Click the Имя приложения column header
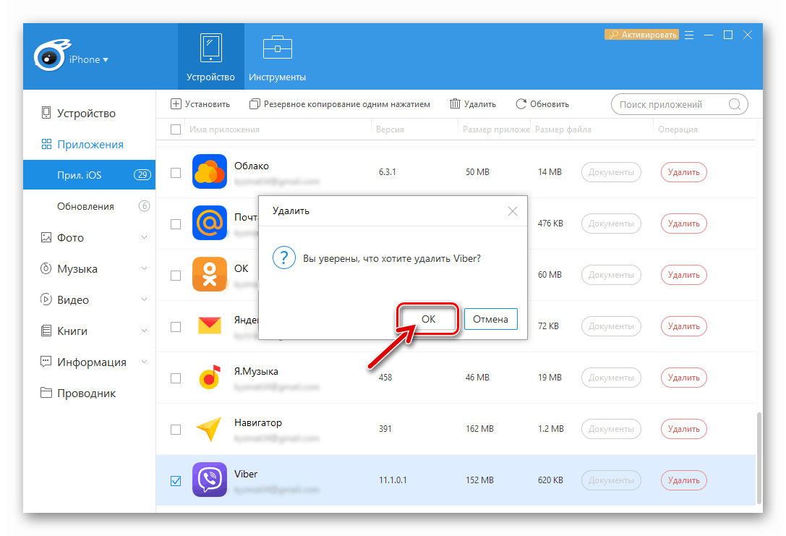This screenshot has height=536, width=786. coord(225,129)
